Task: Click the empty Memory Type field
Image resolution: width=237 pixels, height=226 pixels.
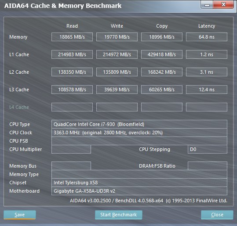Action: pyautogui.click(x=139, y=174)
